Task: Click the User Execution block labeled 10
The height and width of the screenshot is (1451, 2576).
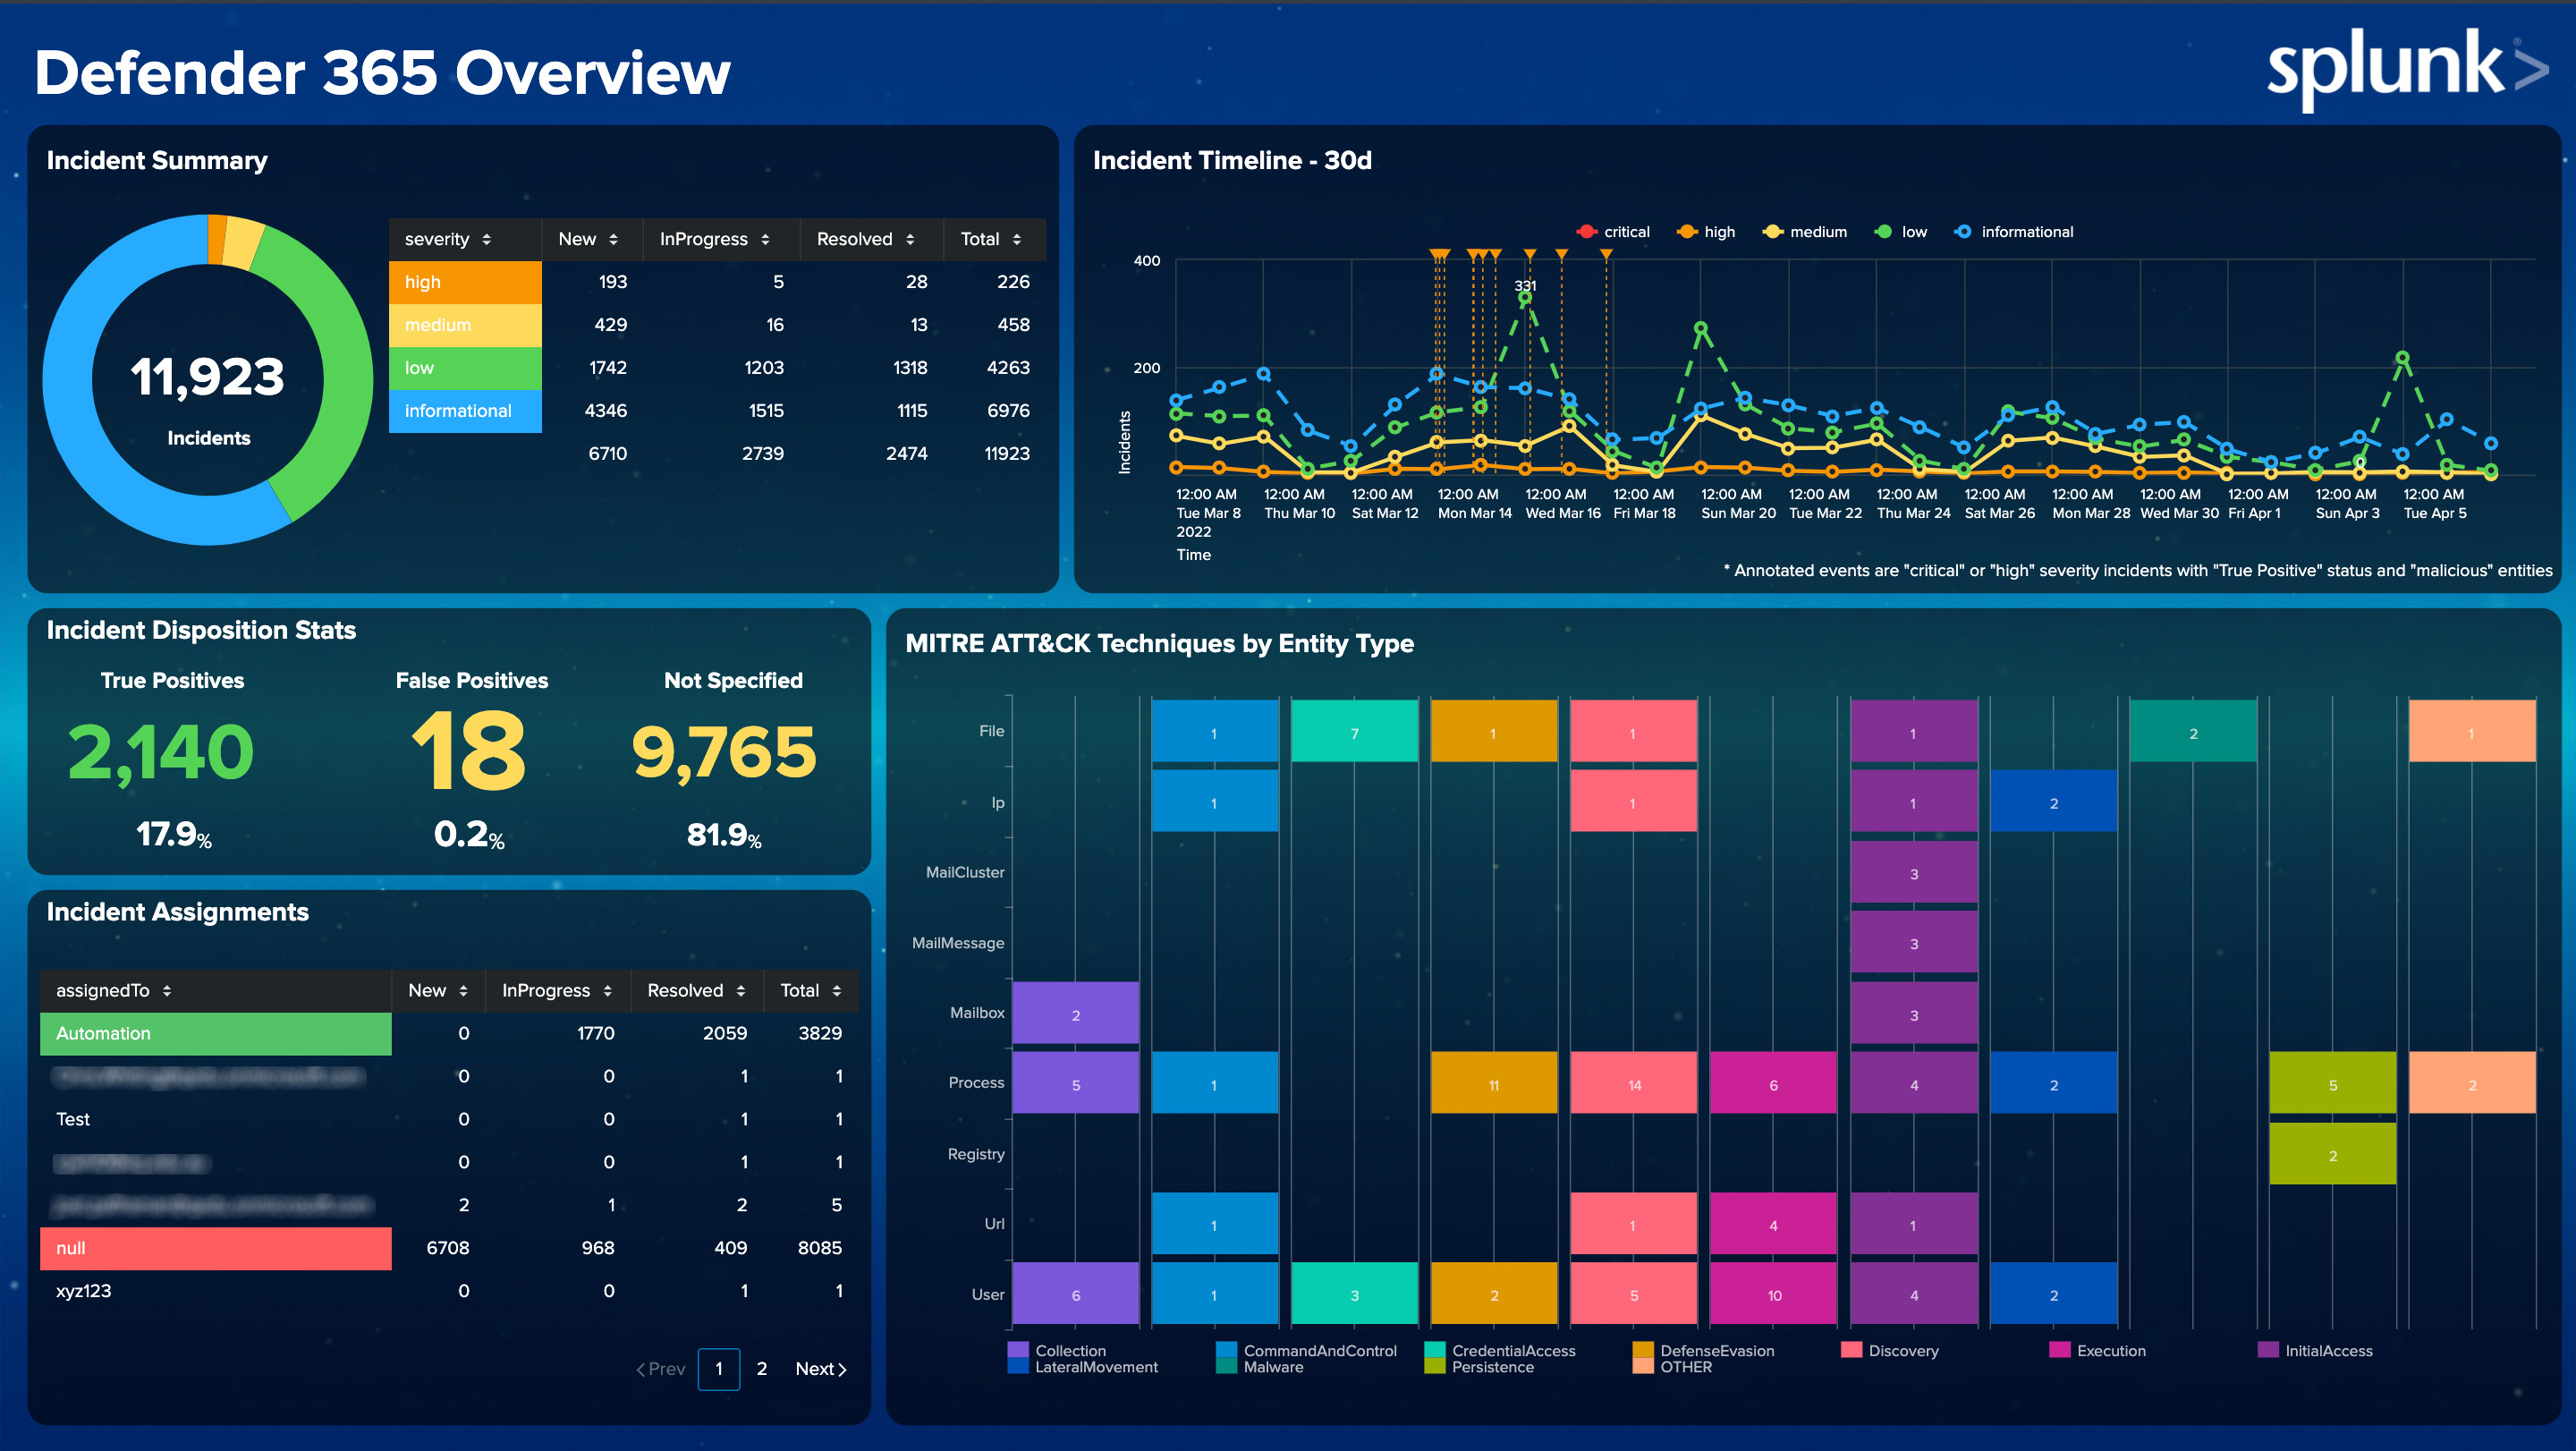Action: (1774, 1294)
